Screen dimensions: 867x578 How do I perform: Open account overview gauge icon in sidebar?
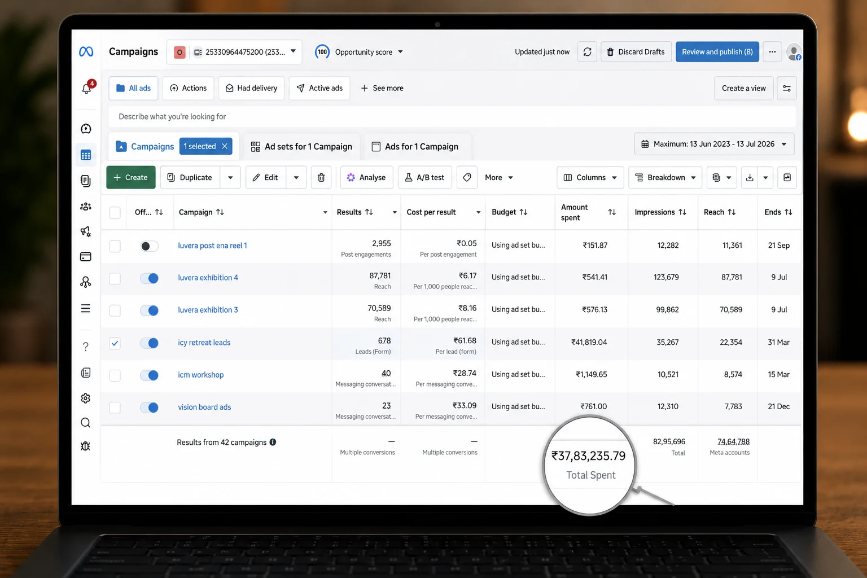point(86,129)
